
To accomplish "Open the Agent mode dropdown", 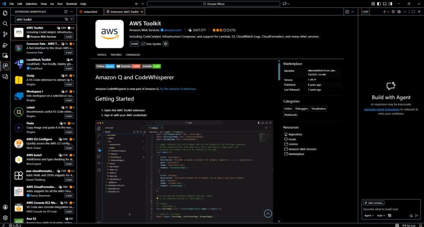I will click(x=369, y=215).
